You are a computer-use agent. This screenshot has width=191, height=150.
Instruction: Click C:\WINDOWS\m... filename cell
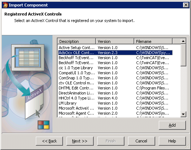pos(153,113)
